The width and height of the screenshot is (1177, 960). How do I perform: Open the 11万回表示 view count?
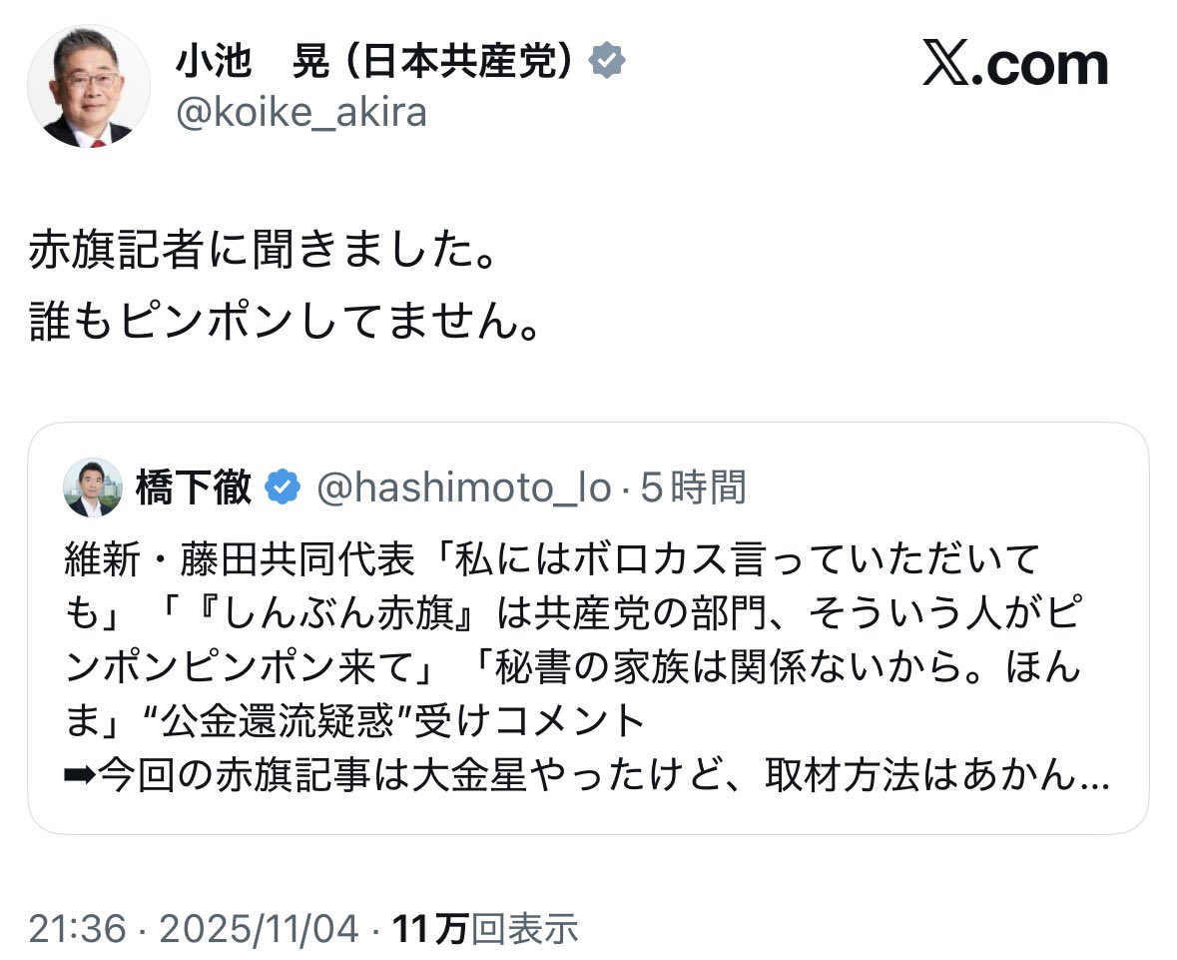486,929
